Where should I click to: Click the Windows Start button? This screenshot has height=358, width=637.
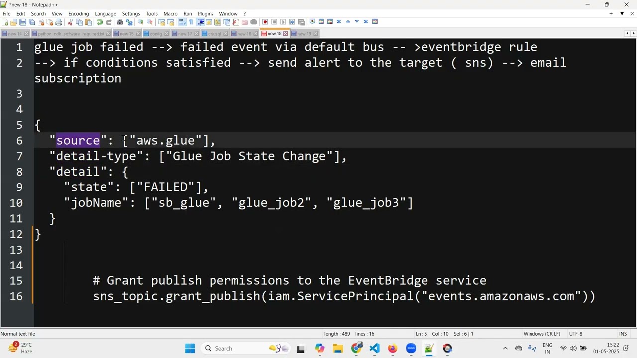(190, 348)
